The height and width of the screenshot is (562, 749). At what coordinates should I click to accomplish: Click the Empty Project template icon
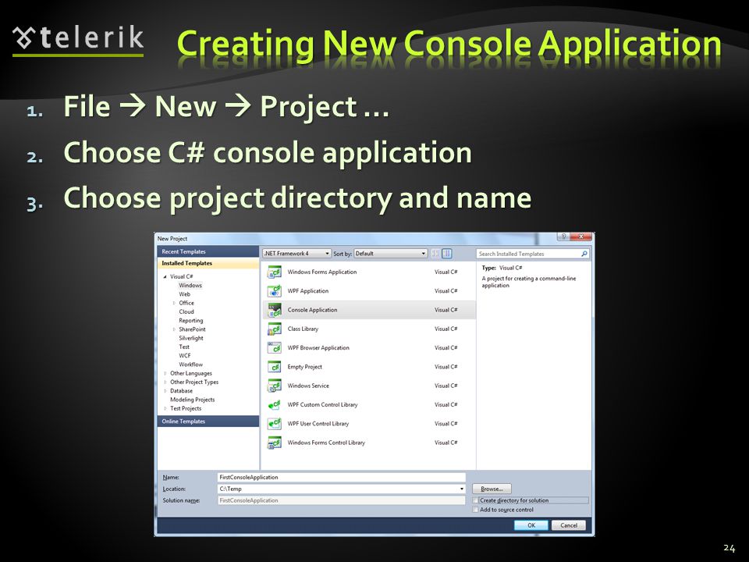coord(274,367)
